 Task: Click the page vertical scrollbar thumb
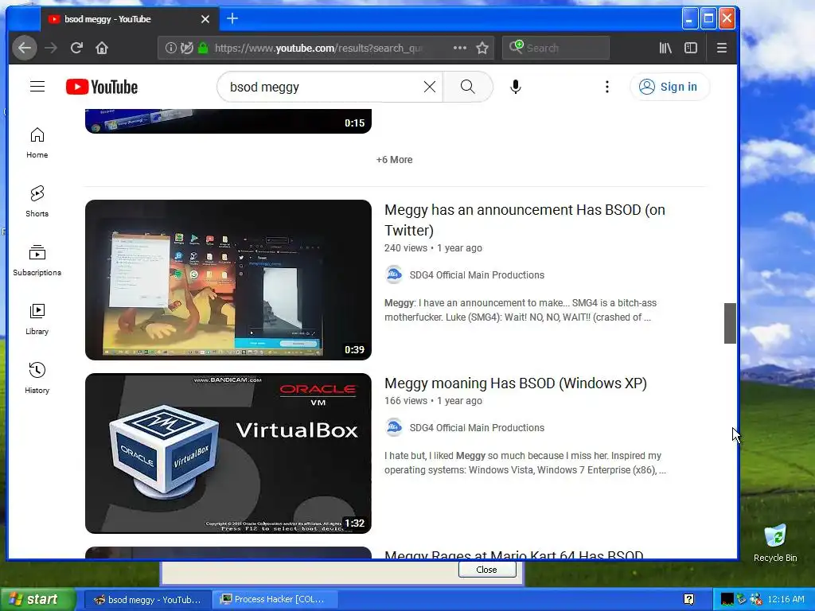pyautogui.click(x=730, y=323)
